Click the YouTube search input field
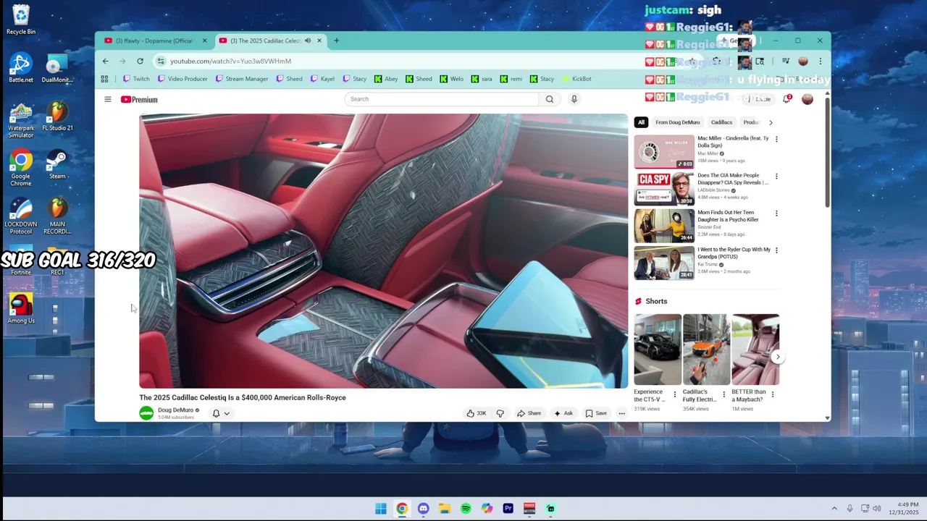Screen dimensions: 927x521 pos(442,99)
